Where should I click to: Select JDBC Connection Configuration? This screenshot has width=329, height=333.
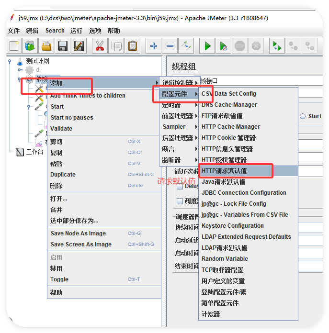248,193
